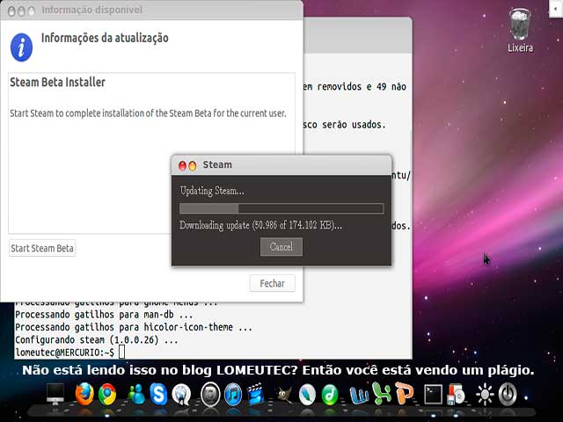Click terminal line 'Processando gatilhos para man-db'

(x=104, y=315)
